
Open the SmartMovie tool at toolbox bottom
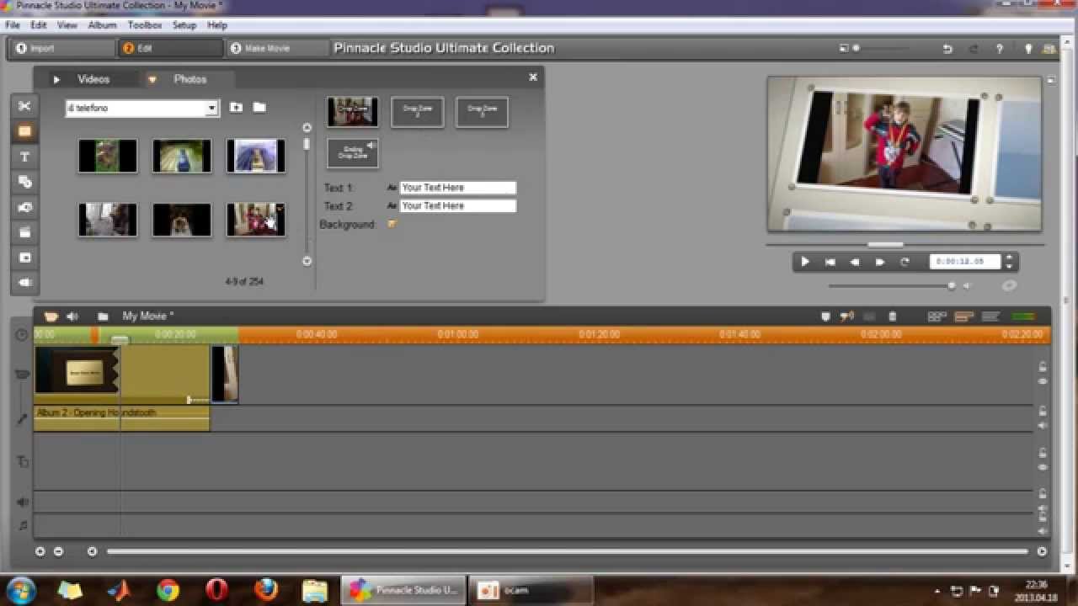(x=24, y=283)
